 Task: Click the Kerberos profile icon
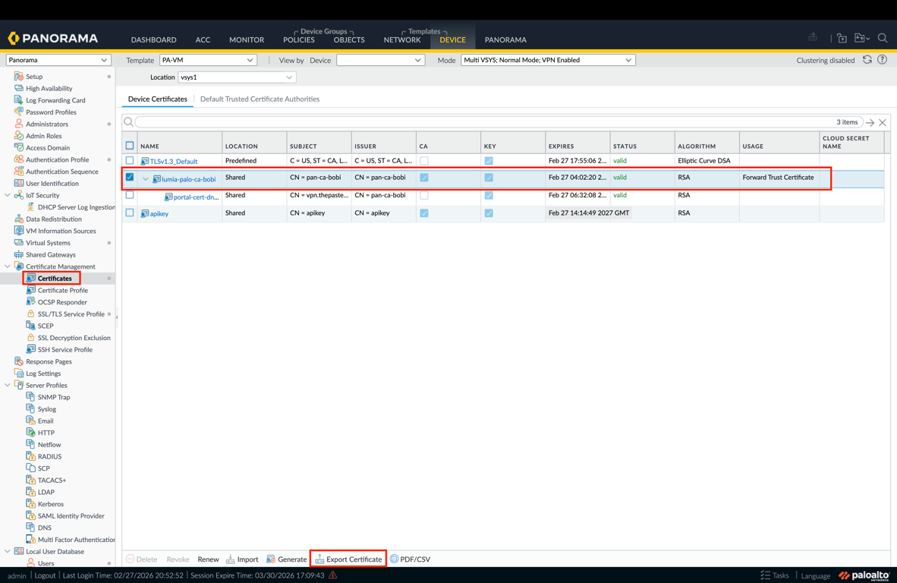point(31,503)
